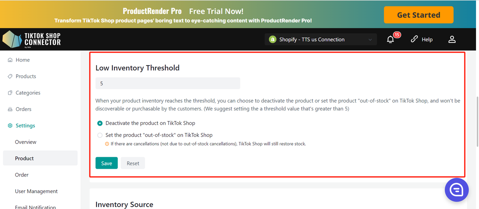Image resolution: width=479 pixels, height=209 pixels.
Task: Select Deactivate the product on TikTok Shop
Action: (100, 123)
